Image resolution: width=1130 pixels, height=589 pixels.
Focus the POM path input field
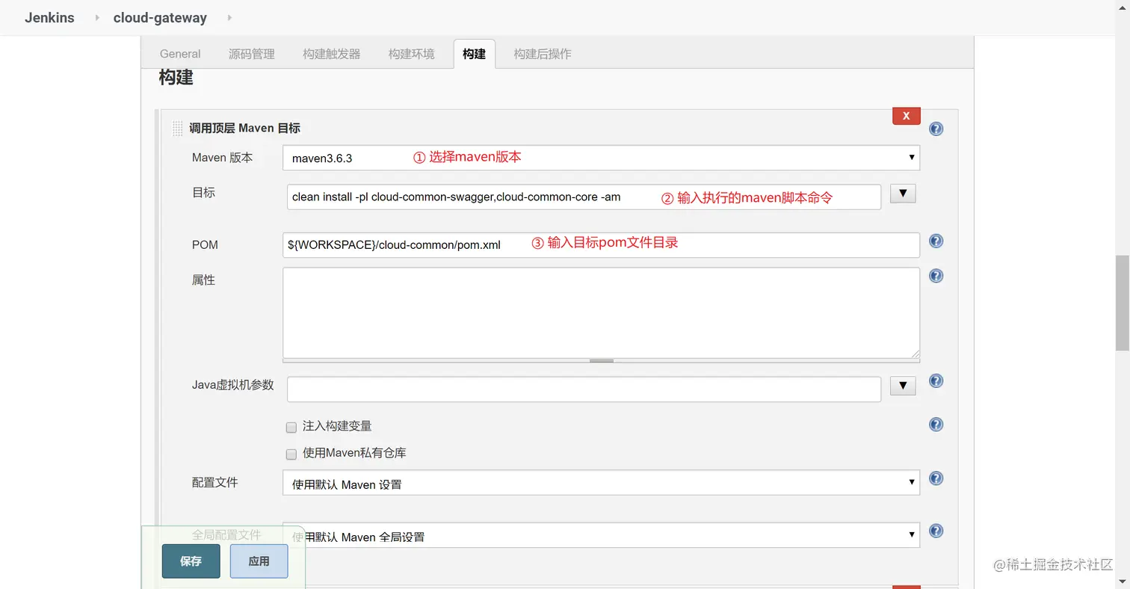(601, 244)
